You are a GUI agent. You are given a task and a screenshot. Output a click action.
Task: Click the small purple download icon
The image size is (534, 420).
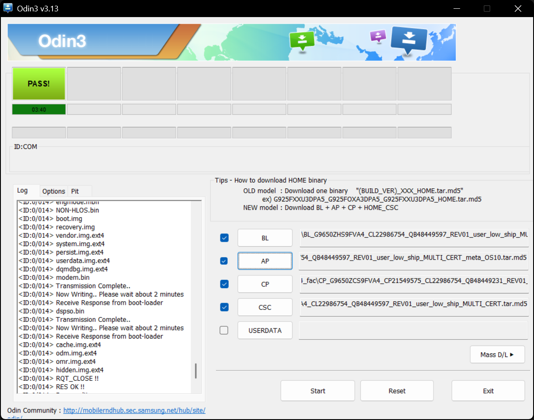(x=378, y=36)
